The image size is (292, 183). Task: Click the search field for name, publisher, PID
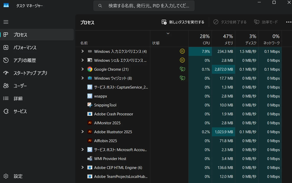point(144,6)
